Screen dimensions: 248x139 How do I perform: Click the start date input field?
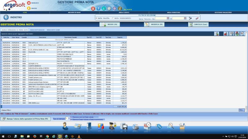[x=161, y=18]
